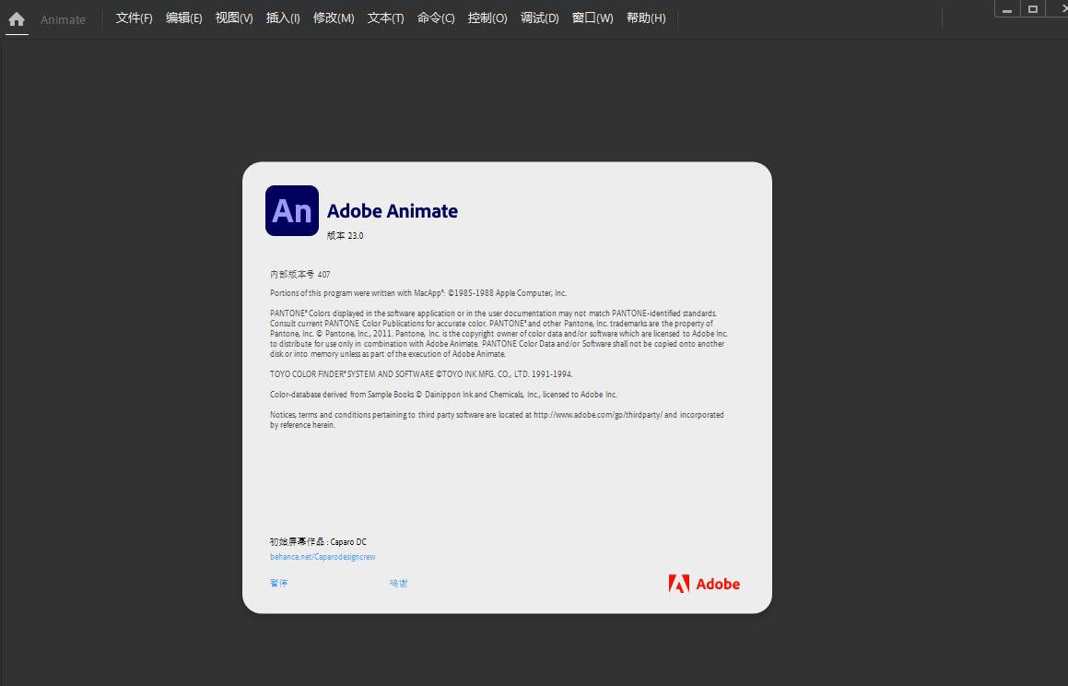The height and width of the screenshot is (686, 1068).
Task: Click the 鸣谢 credits link
Action: 398,583
